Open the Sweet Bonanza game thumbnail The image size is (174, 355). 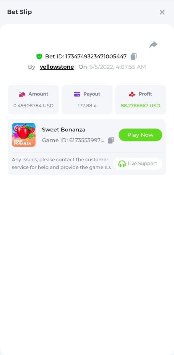click(x=24, y=135)
